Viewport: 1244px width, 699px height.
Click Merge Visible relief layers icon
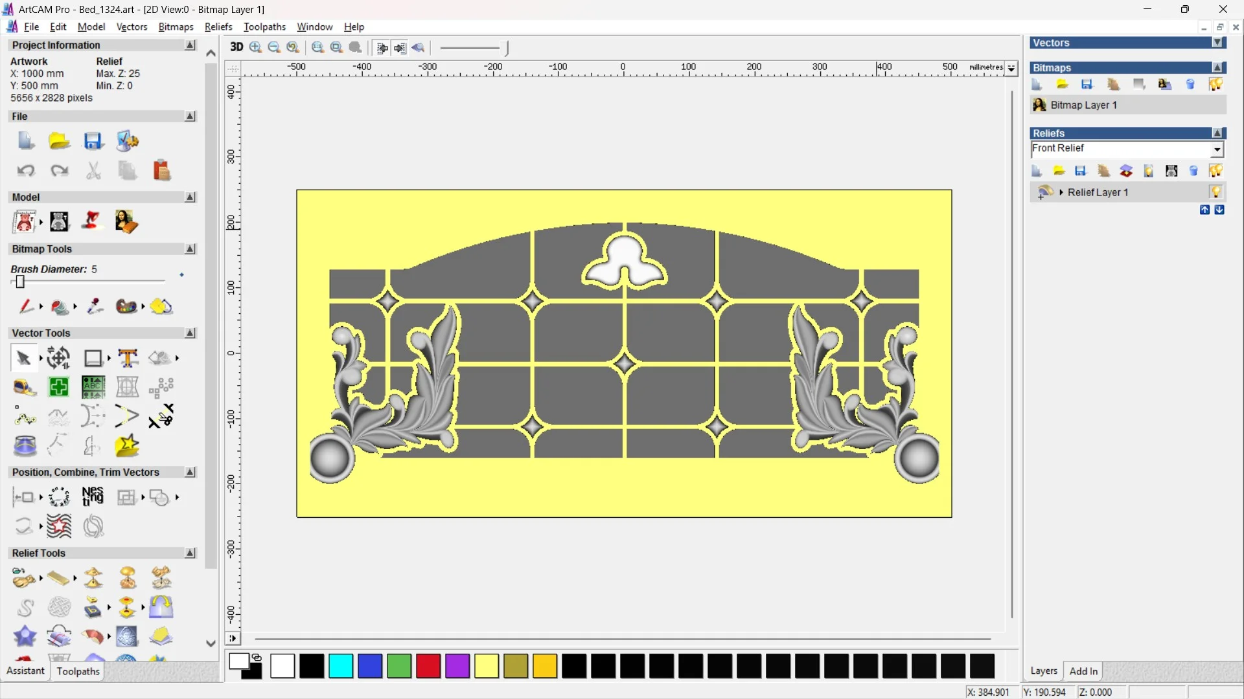(1126, 171)
